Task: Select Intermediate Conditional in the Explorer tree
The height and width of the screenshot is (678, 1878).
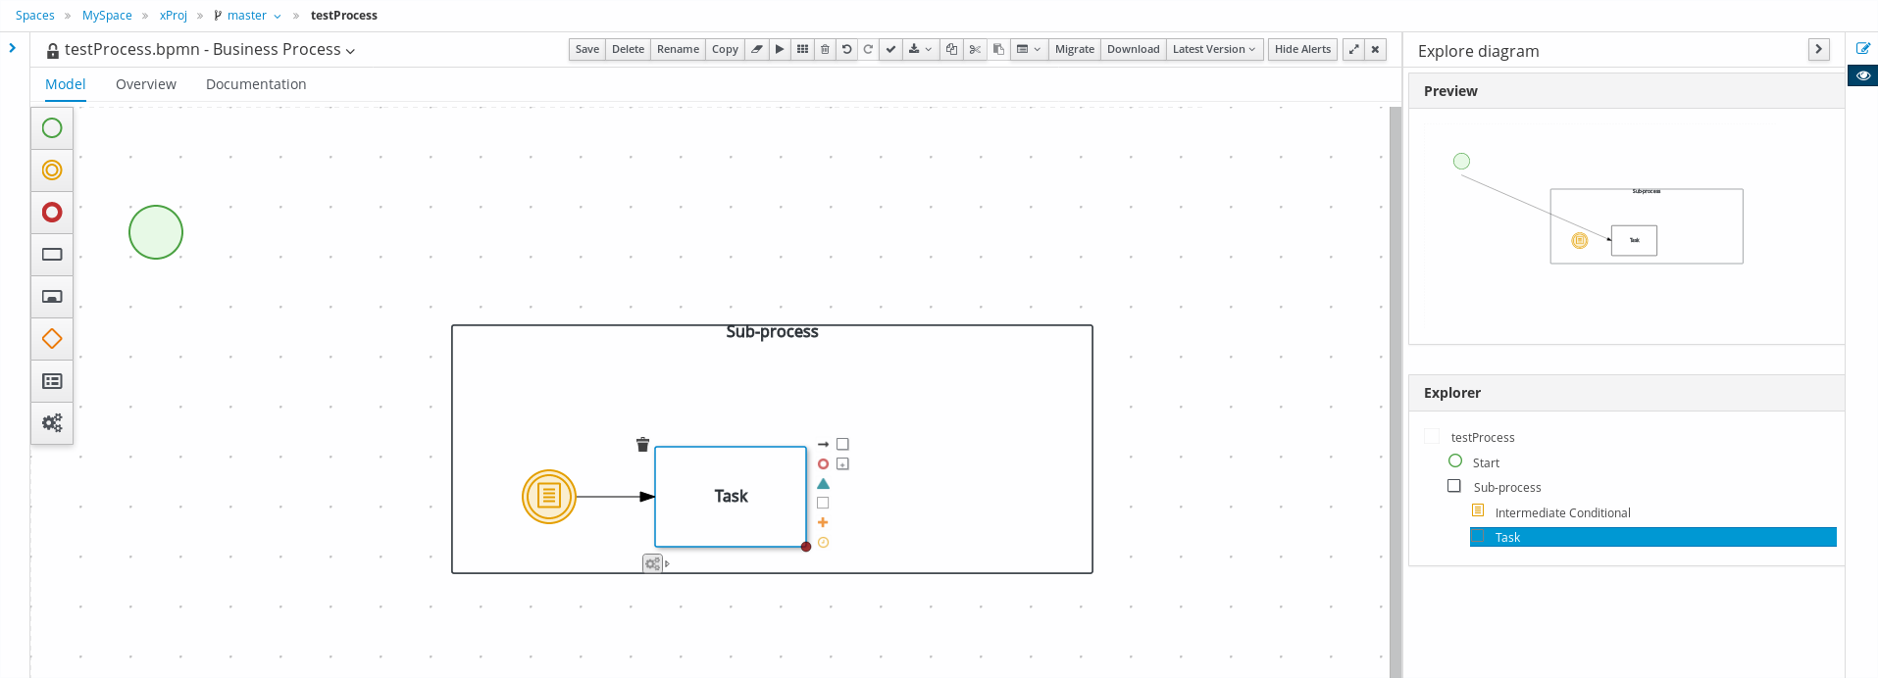Action: pyautogui.click(x=1562, y=513)
